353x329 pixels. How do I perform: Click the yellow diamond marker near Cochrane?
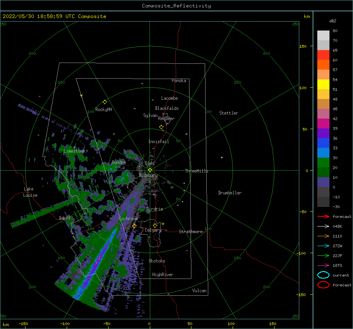point(134,226)
